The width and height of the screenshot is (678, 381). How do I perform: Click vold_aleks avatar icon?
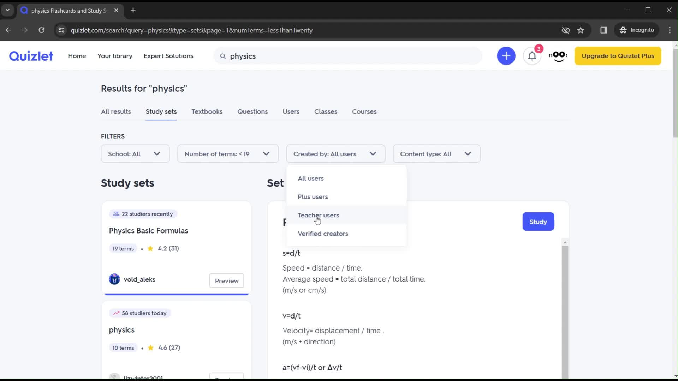tap(114, 279)
